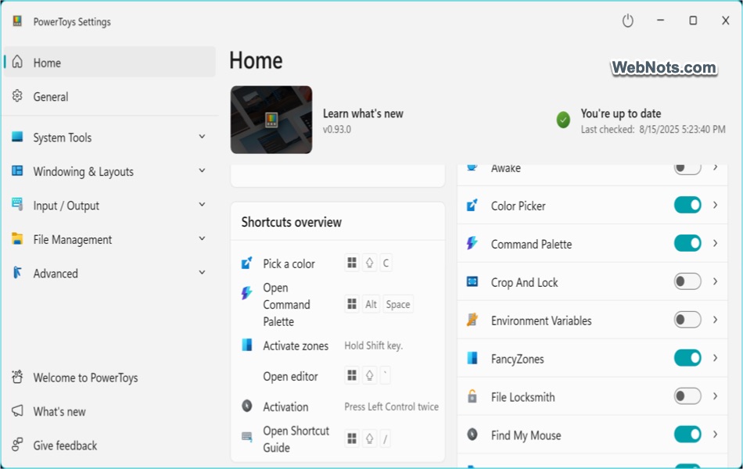Click the Windowing & Layouts icon

17,171
